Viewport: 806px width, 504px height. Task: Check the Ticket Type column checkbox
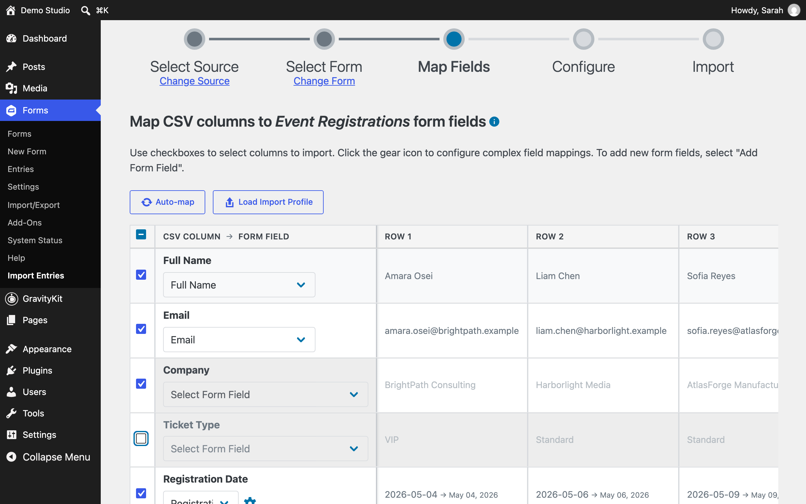click(x=141, y=438)
